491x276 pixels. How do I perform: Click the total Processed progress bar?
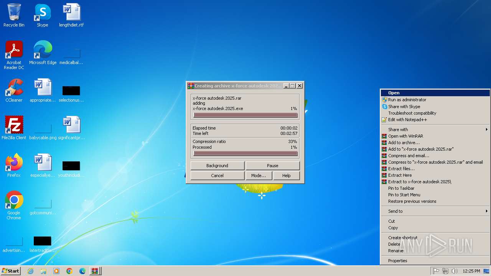point(245,154)
